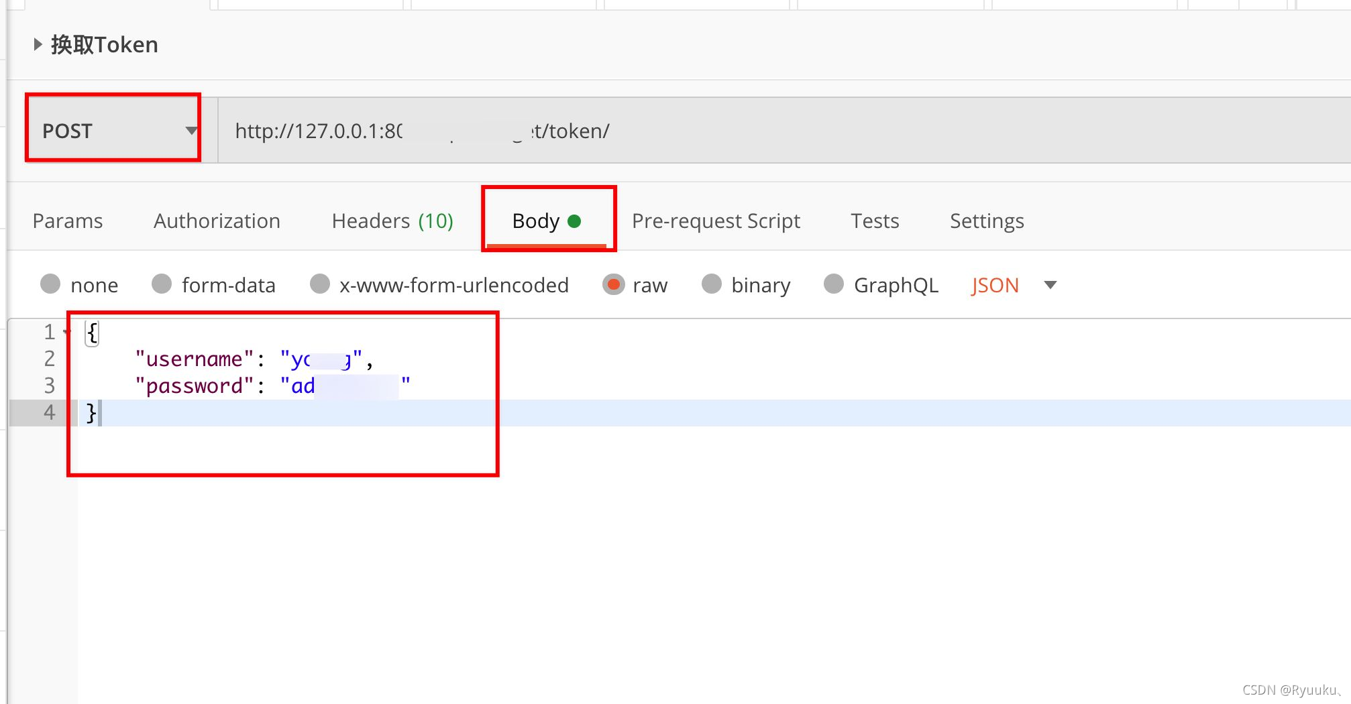1351x704 pixels.
Task: Click the opening brace on line 1
Action: coord(92,333)
